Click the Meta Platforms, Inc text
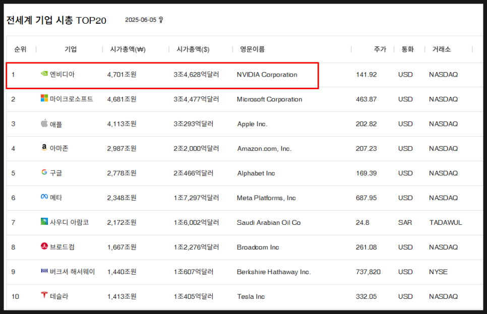487x314 pixels. coord(266,198)
